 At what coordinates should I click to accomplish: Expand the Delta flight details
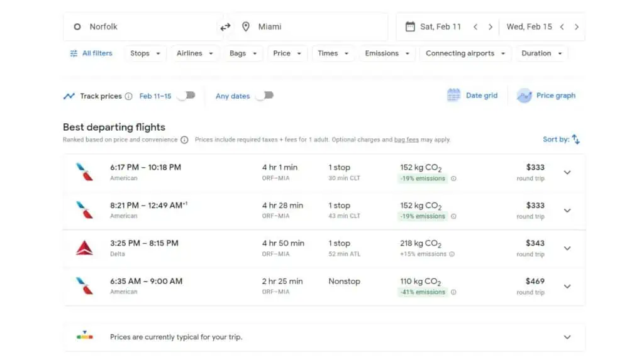click(567, 248)
